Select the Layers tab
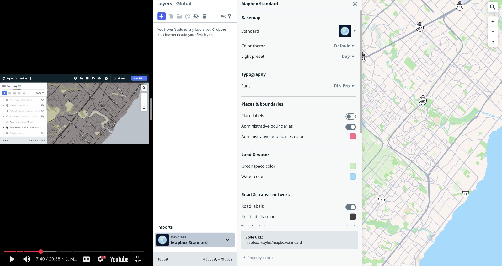 pos(164,4)
